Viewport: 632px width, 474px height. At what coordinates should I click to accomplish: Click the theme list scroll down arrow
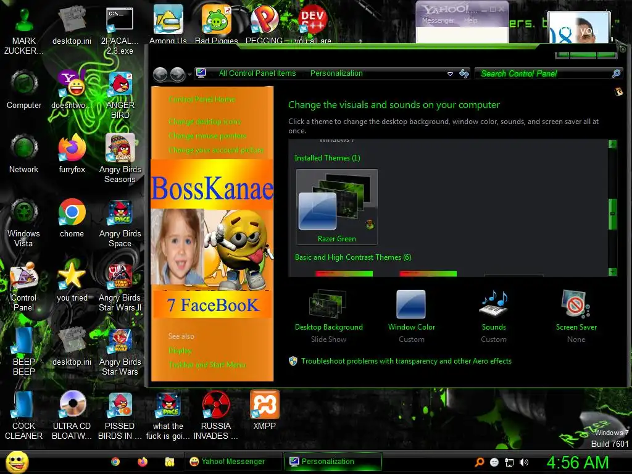pos(612,272)
